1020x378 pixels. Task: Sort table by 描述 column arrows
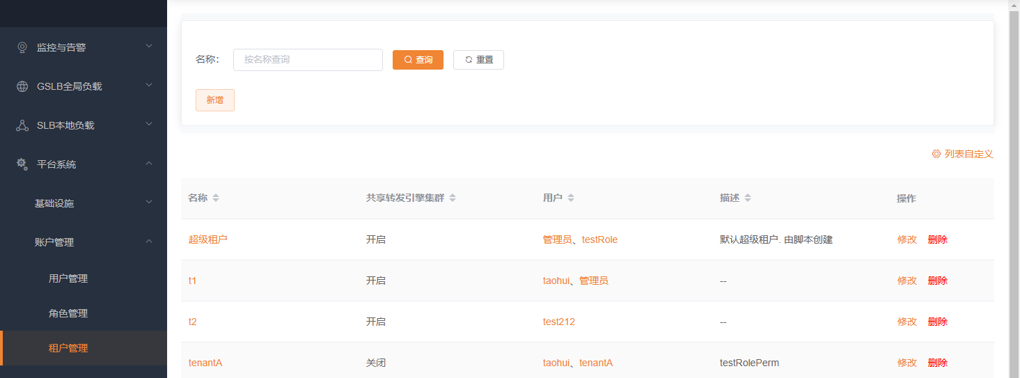[x=748, y=198]
